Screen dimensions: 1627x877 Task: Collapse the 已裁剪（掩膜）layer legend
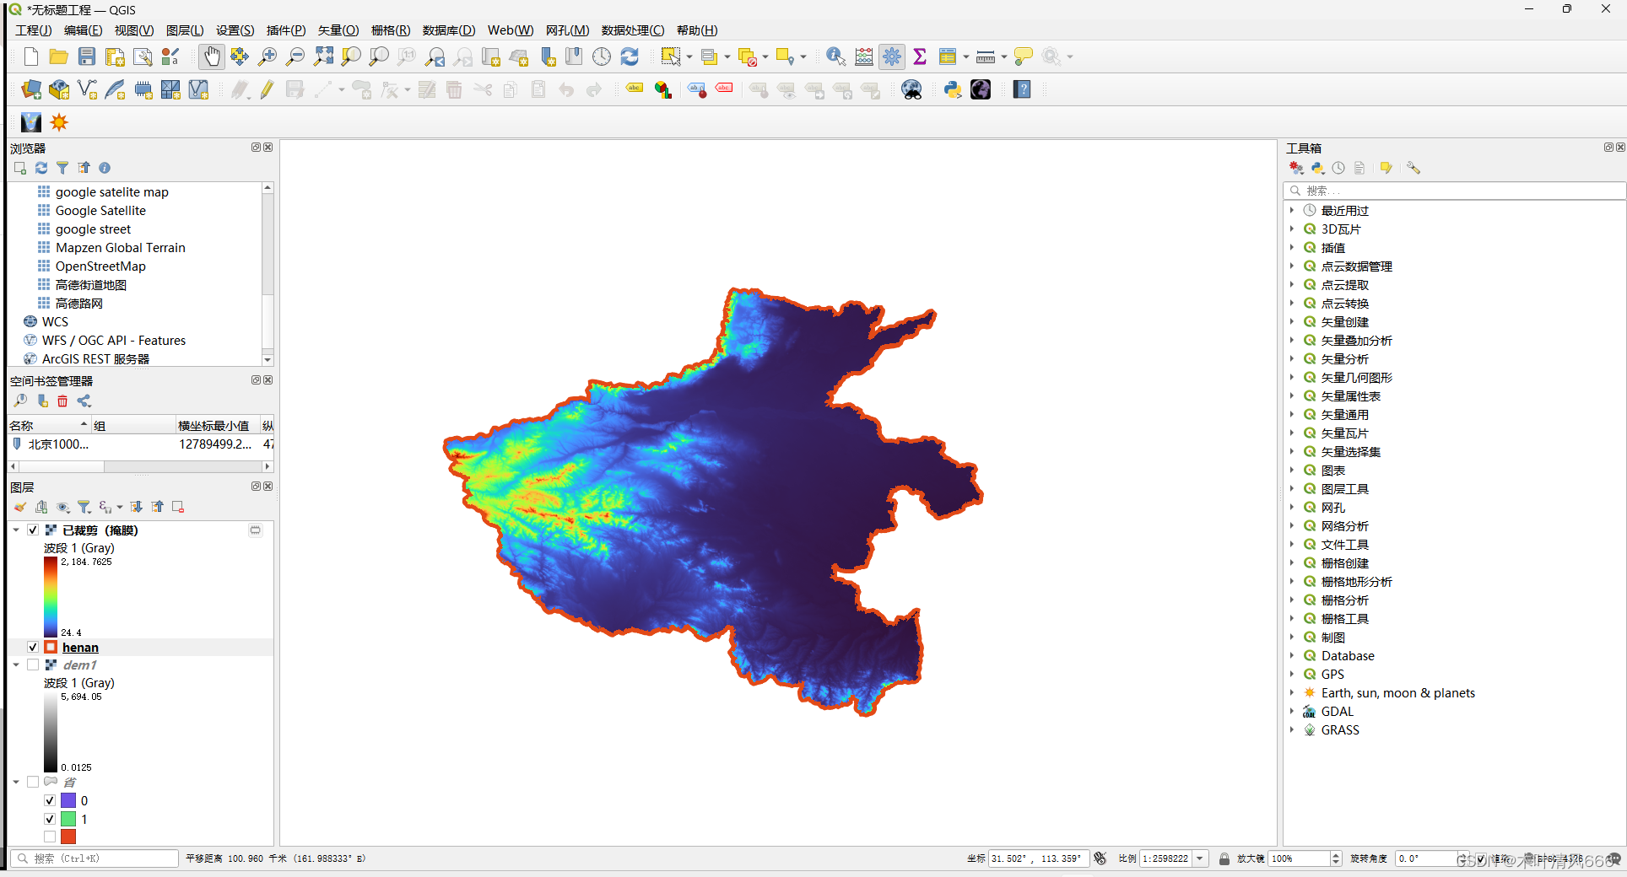pyautogui.click(x=16, y=530)
